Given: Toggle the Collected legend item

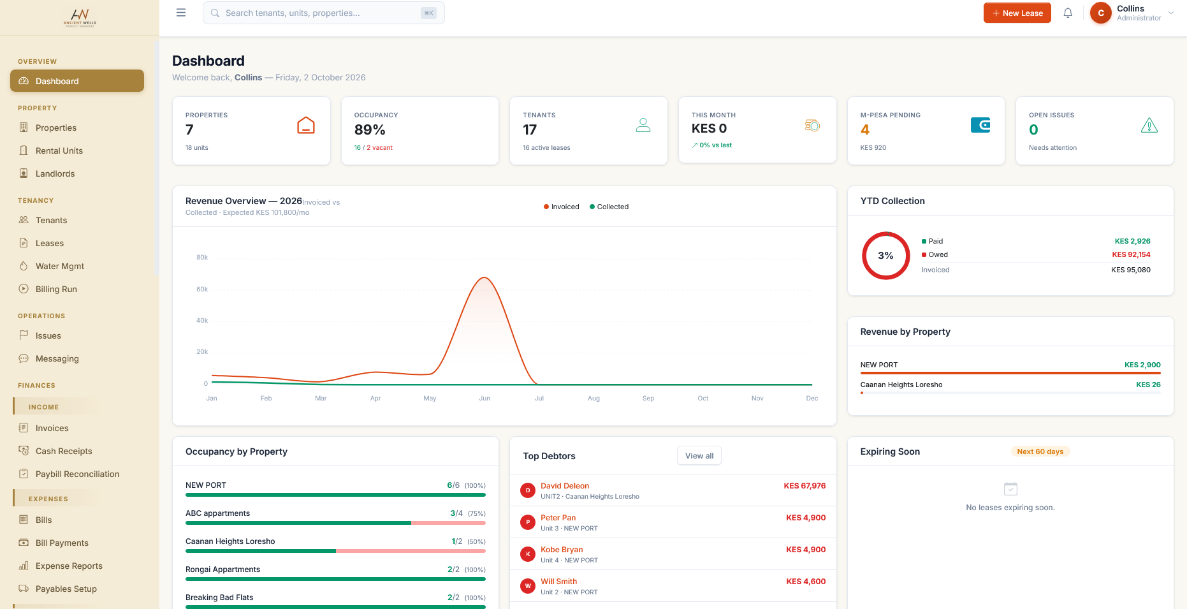Looking at the screenshot, I should pos(609,207).
